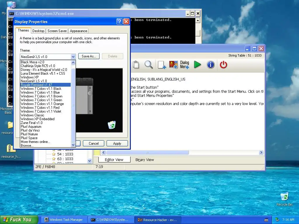Click the Delete theme button
Screen dimensions: 299x224
click(112, 56)
